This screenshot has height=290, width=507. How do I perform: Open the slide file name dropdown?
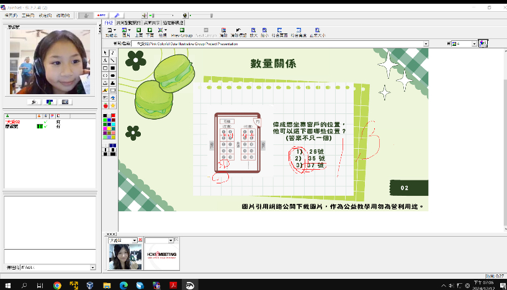tap(426, 44)
